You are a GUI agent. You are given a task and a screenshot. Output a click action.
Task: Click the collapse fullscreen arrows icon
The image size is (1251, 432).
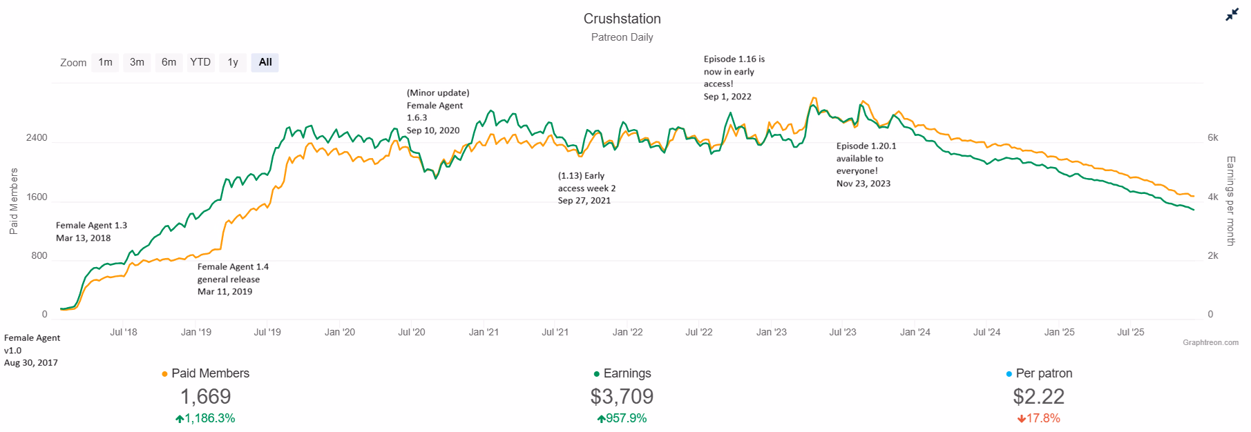tap(1232, 14)
